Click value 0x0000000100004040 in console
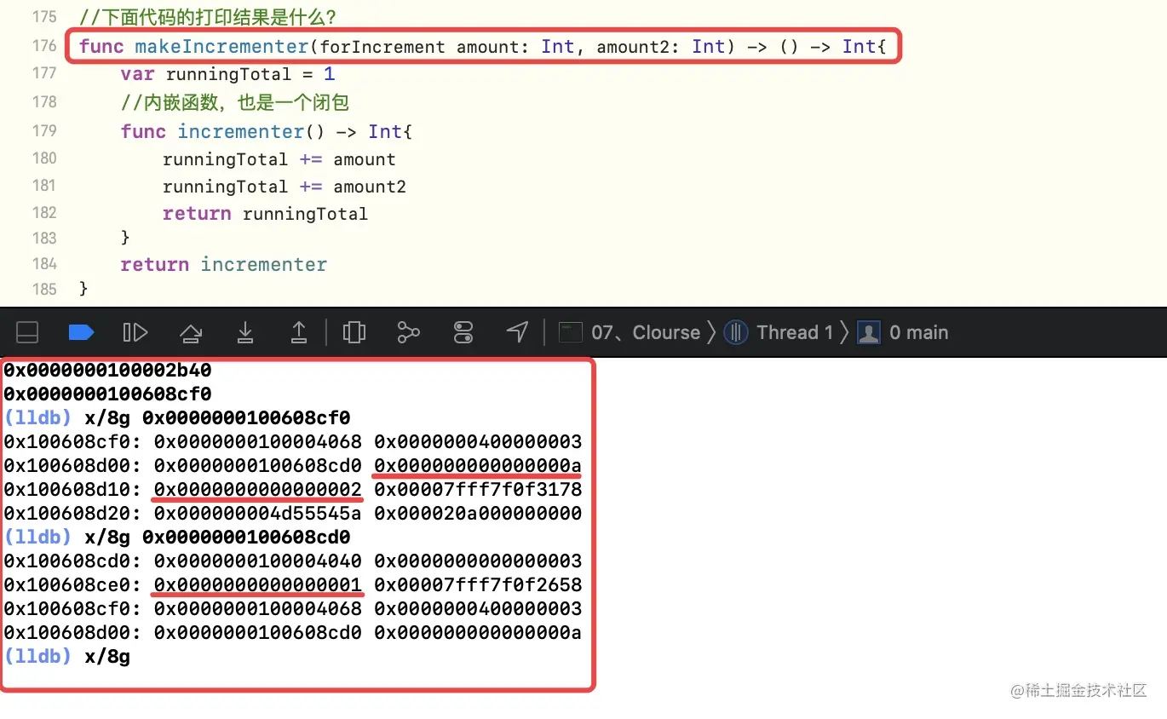Image resolution: width=1167 pixels, height=719 pixels. point(258,561)
